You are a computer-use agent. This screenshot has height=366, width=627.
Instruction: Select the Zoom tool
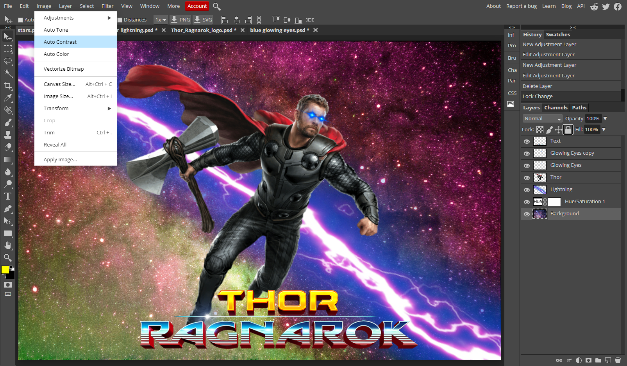pyautogui.click(x=8, y=258)
